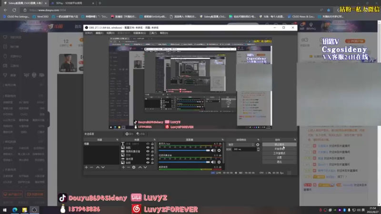Decrease transition duration with down stepper
Viewport: 381px width, 214px height.
pyautogui.click(x=258, y=150)
